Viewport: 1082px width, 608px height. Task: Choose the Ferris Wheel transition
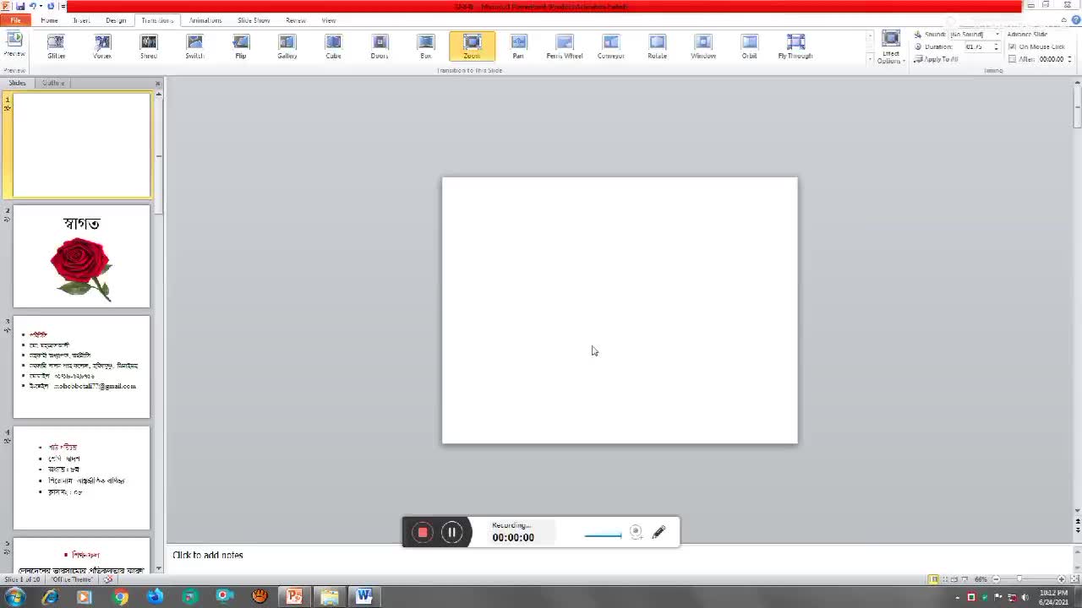pos(565,46)
